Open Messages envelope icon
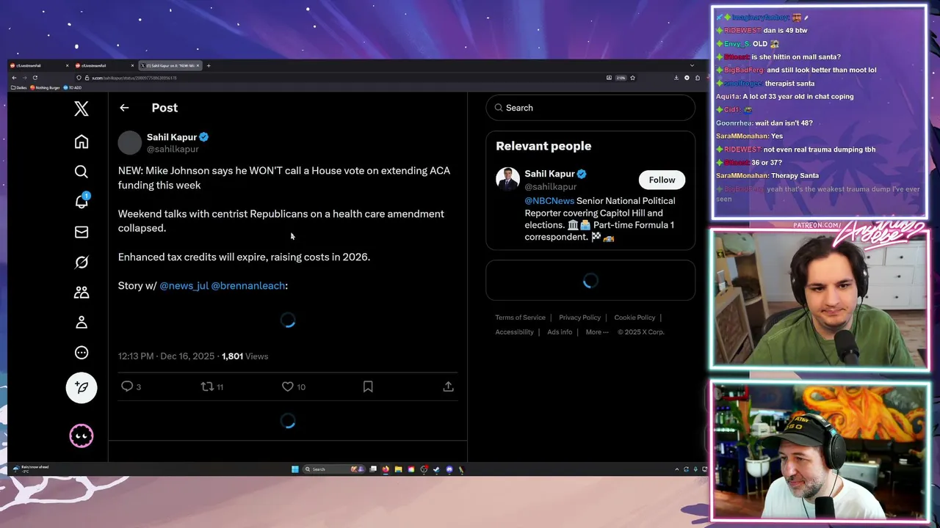The height and width of the screenshot is (528, 940). (82, 232)
